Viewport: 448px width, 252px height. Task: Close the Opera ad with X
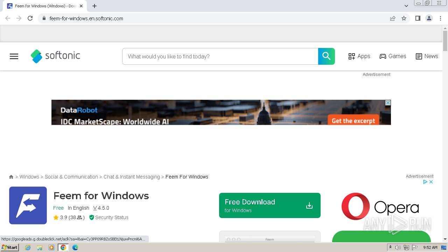(431, 182)
